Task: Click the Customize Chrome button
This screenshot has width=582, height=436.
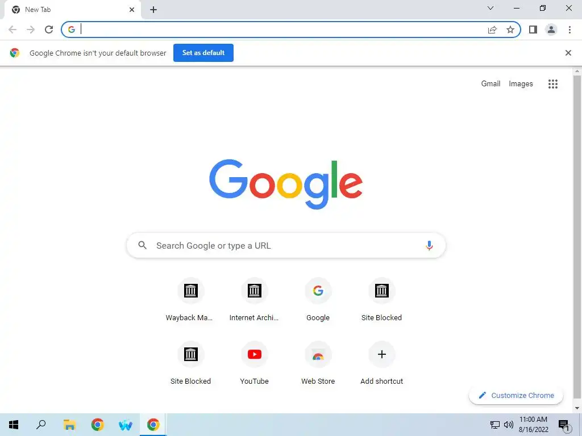Action: (x=516, y=395)
